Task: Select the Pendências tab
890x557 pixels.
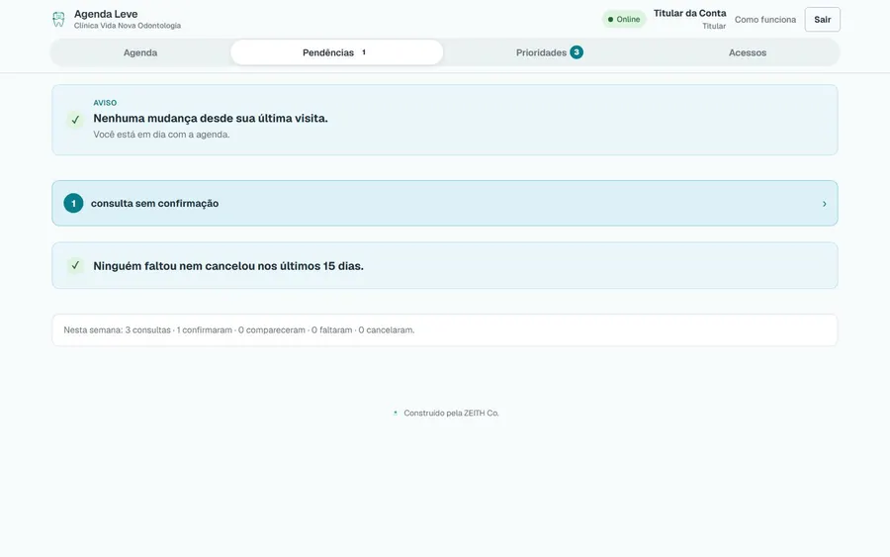Action: click(336, 52)
